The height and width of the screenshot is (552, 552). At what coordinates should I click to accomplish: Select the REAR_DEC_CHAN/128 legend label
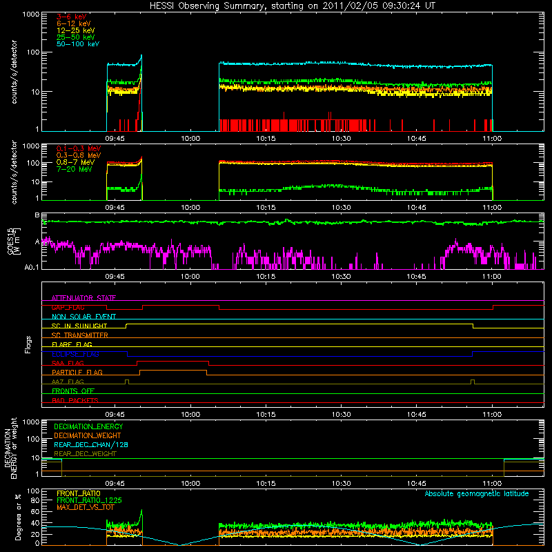click(91, 444)
